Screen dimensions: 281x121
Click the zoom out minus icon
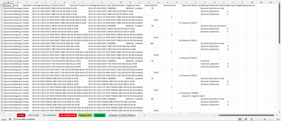point(256,119)
